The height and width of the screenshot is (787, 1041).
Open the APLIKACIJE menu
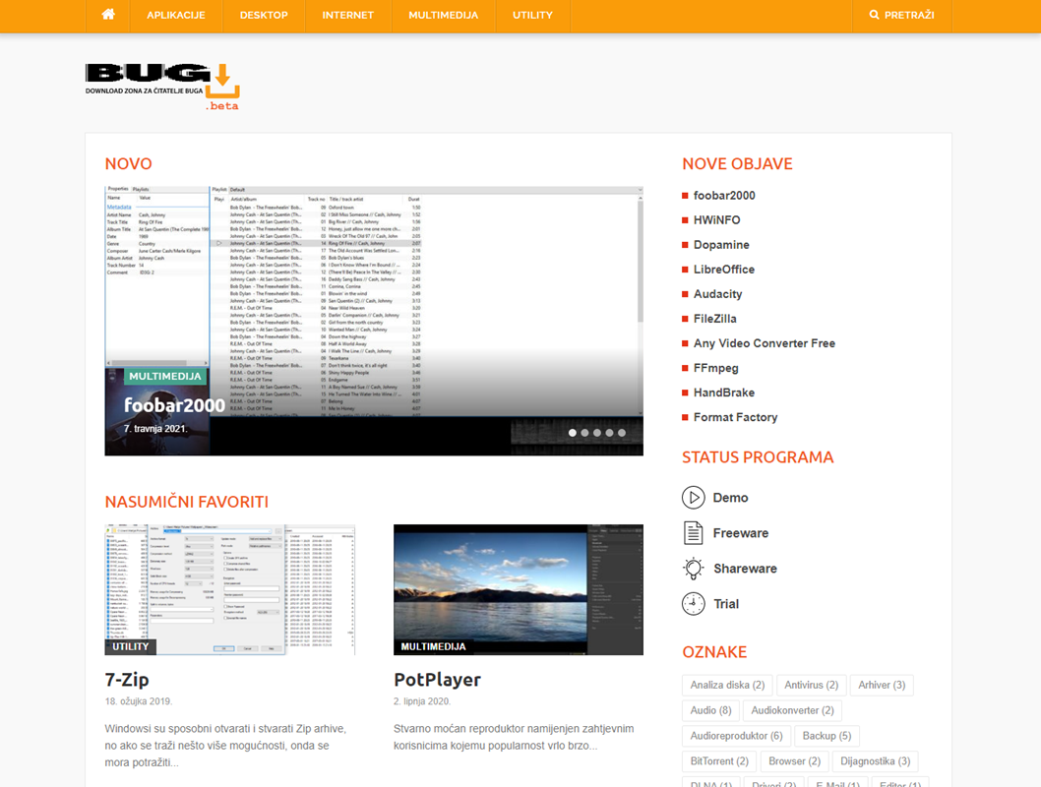click(x=176, y=16)
